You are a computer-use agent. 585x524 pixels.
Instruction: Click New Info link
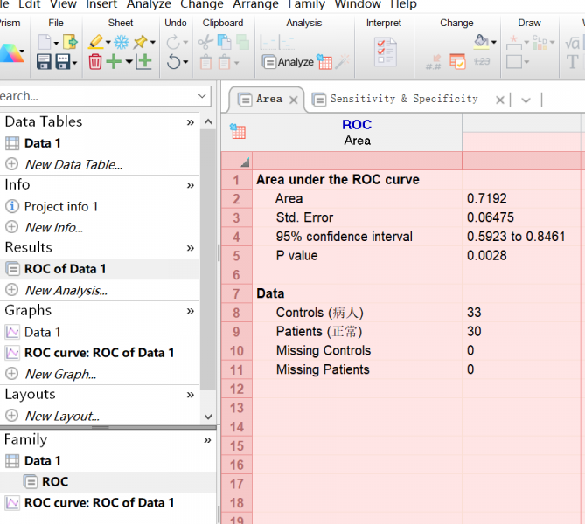point(53,227)
